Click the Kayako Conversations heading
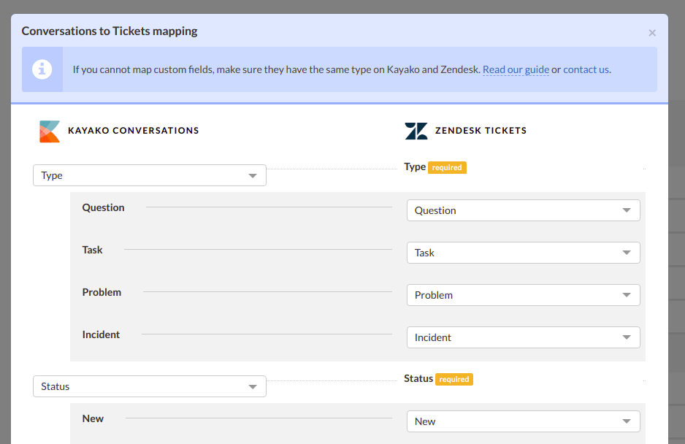 coord(133,131)
